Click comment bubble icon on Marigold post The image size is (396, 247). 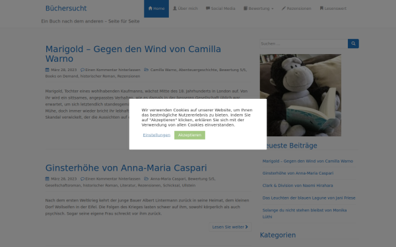point(82,70)
